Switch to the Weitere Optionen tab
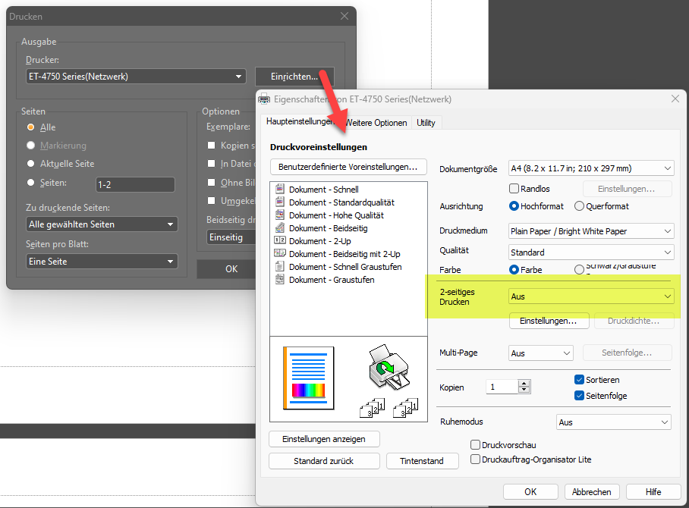689x508 pixels. pos(376,123)
